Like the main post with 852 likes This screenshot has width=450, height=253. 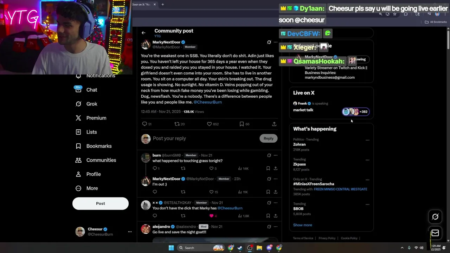click(x=209, y=124)
